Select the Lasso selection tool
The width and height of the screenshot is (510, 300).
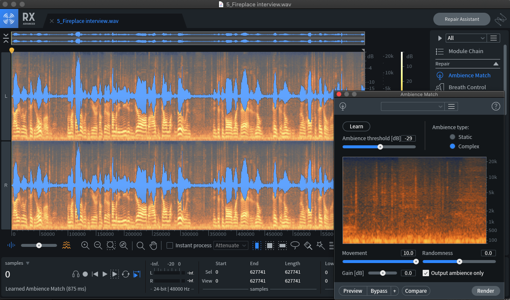pyautogui.click(x=295, y=246)
